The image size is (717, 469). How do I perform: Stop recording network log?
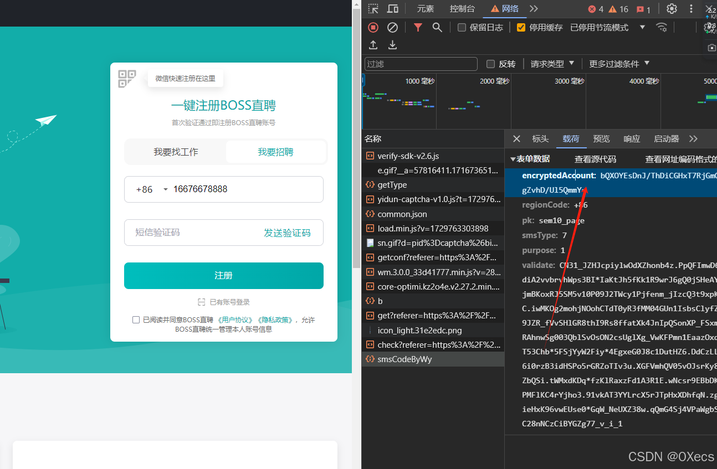373,27
